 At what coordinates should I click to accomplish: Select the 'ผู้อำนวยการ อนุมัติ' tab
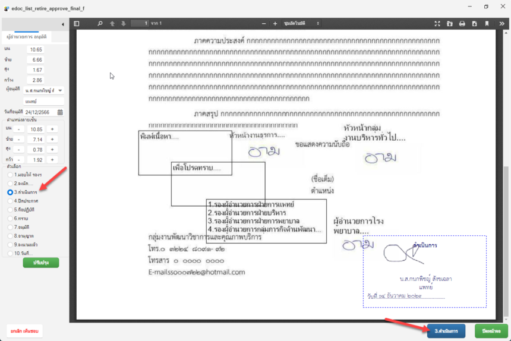pos(27,37)
